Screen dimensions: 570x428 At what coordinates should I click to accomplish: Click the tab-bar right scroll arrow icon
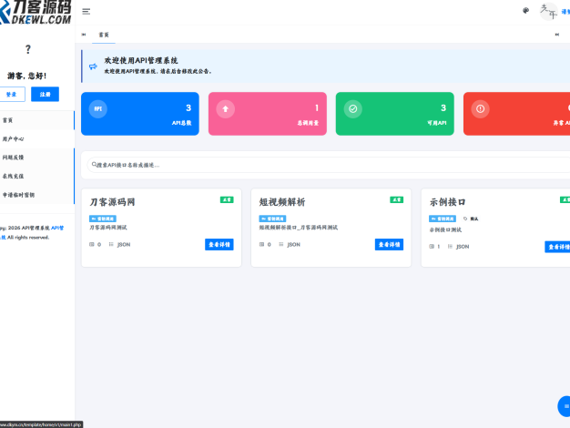(x=557, y=35)
